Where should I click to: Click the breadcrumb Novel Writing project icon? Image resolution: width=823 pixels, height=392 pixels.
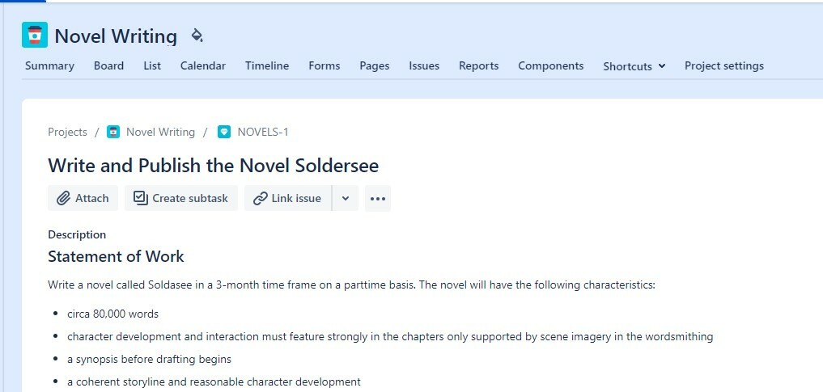[113, 132]
